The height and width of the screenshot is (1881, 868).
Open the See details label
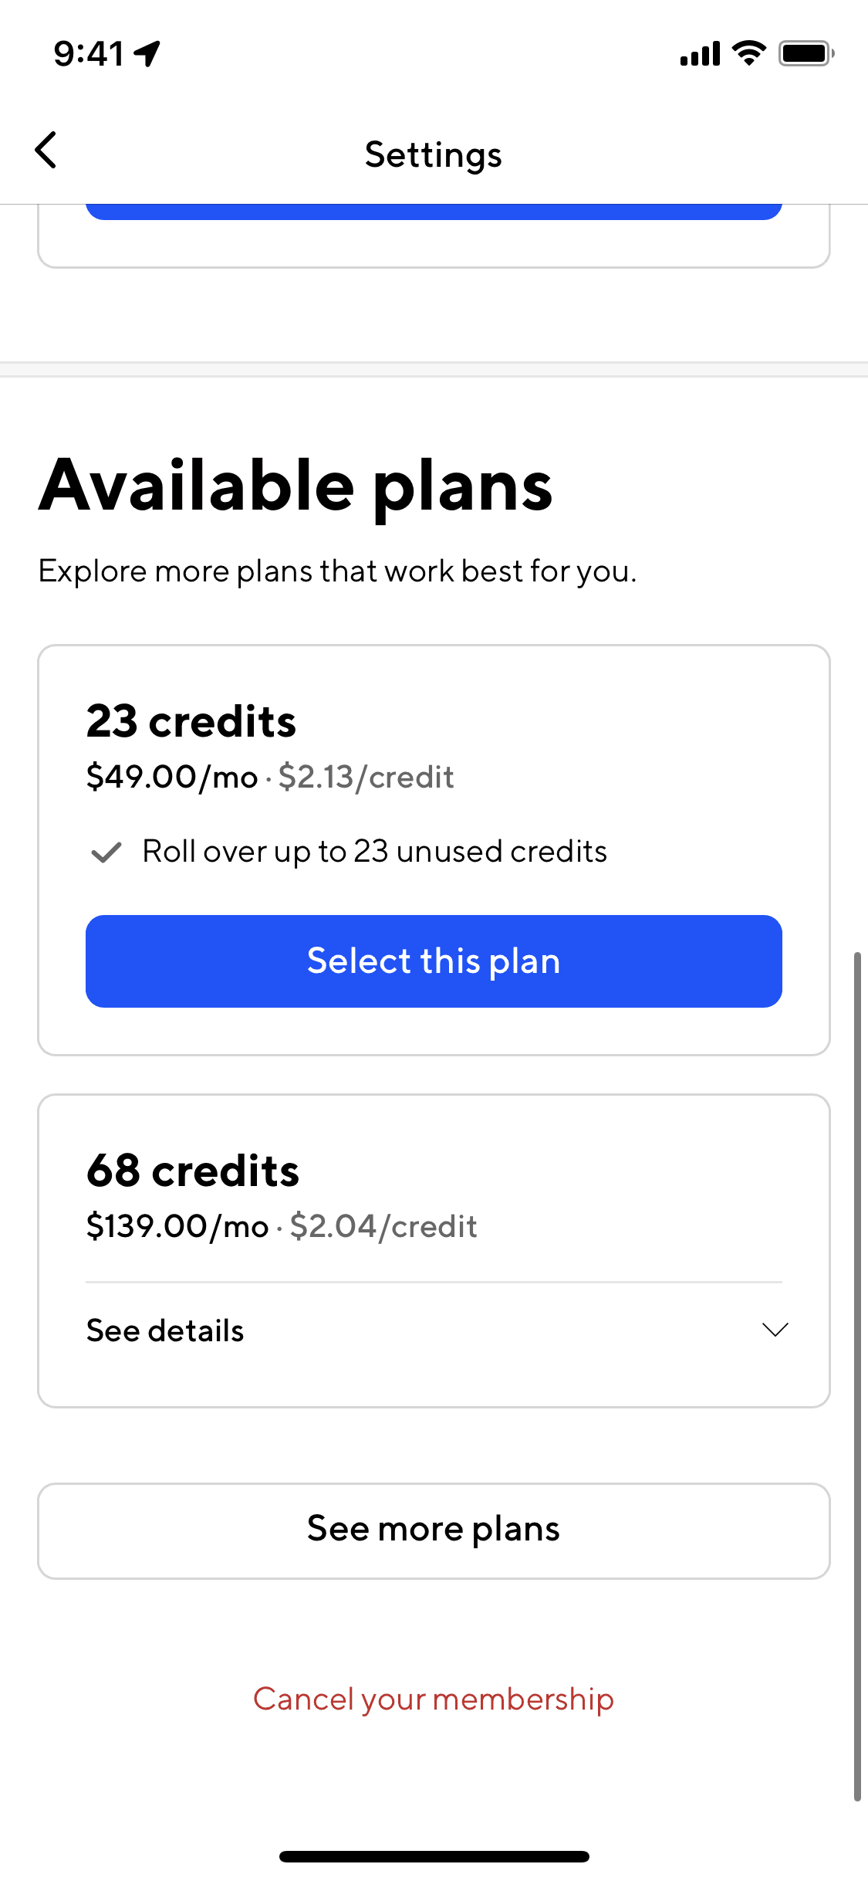(x=165, y=1330)
